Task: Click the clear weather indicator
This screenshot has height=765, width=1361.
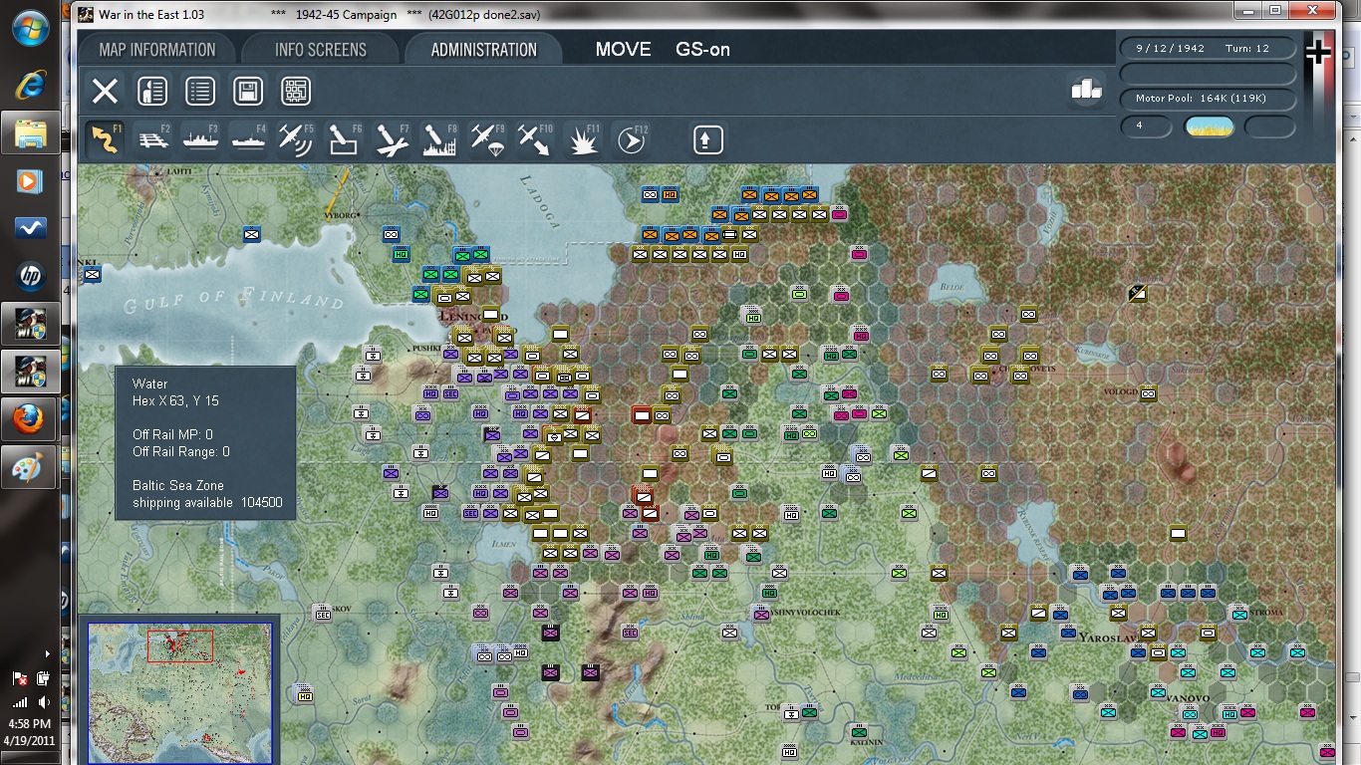Action: (x=1209, y=127)
